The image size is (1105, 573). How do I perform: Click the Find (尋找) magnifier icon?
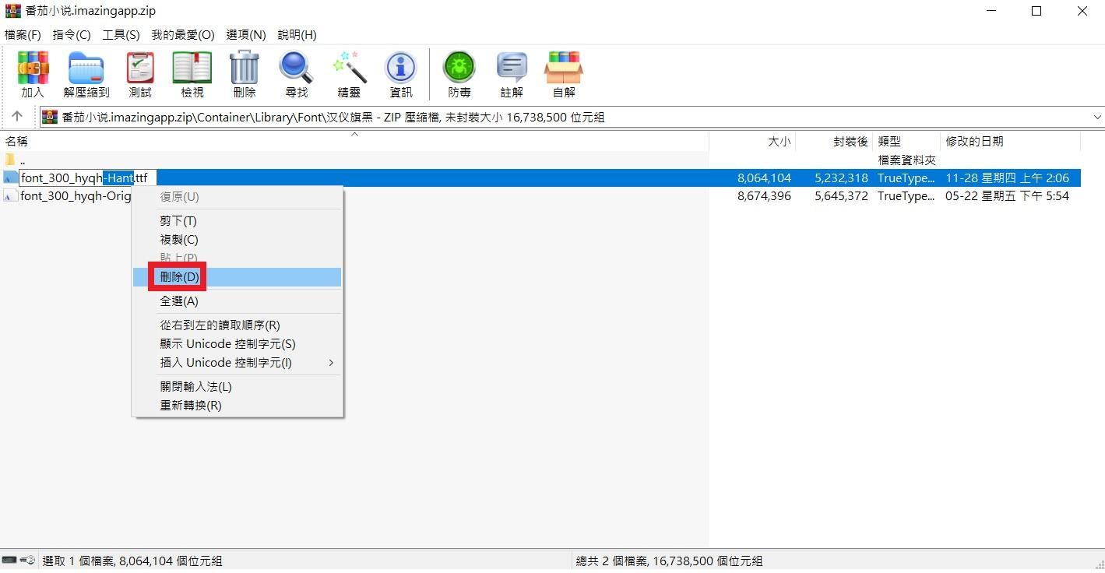(x=297, y=75)
